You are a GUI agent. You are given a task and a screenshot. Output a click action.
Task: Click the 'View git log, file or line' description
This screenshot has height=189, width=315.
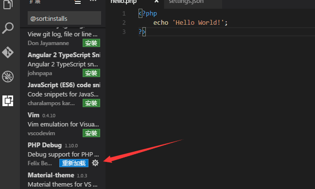(63, 34)
